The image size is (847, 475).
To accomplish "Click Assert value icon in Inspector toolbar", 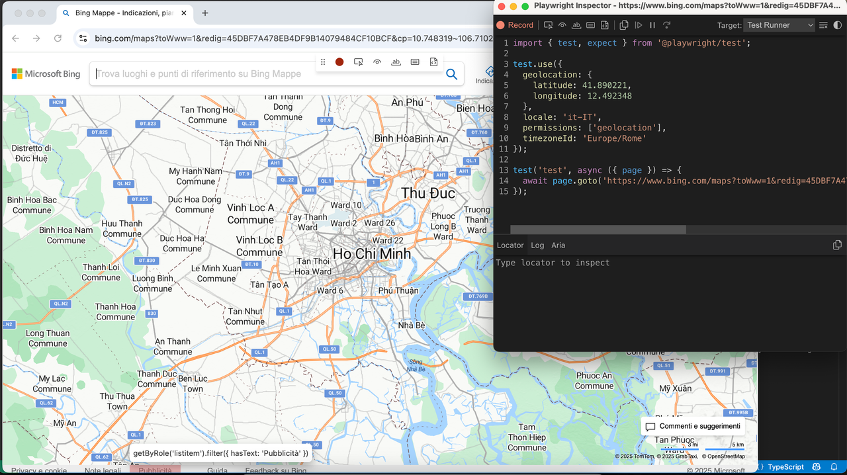I will (x=590, y=25).
